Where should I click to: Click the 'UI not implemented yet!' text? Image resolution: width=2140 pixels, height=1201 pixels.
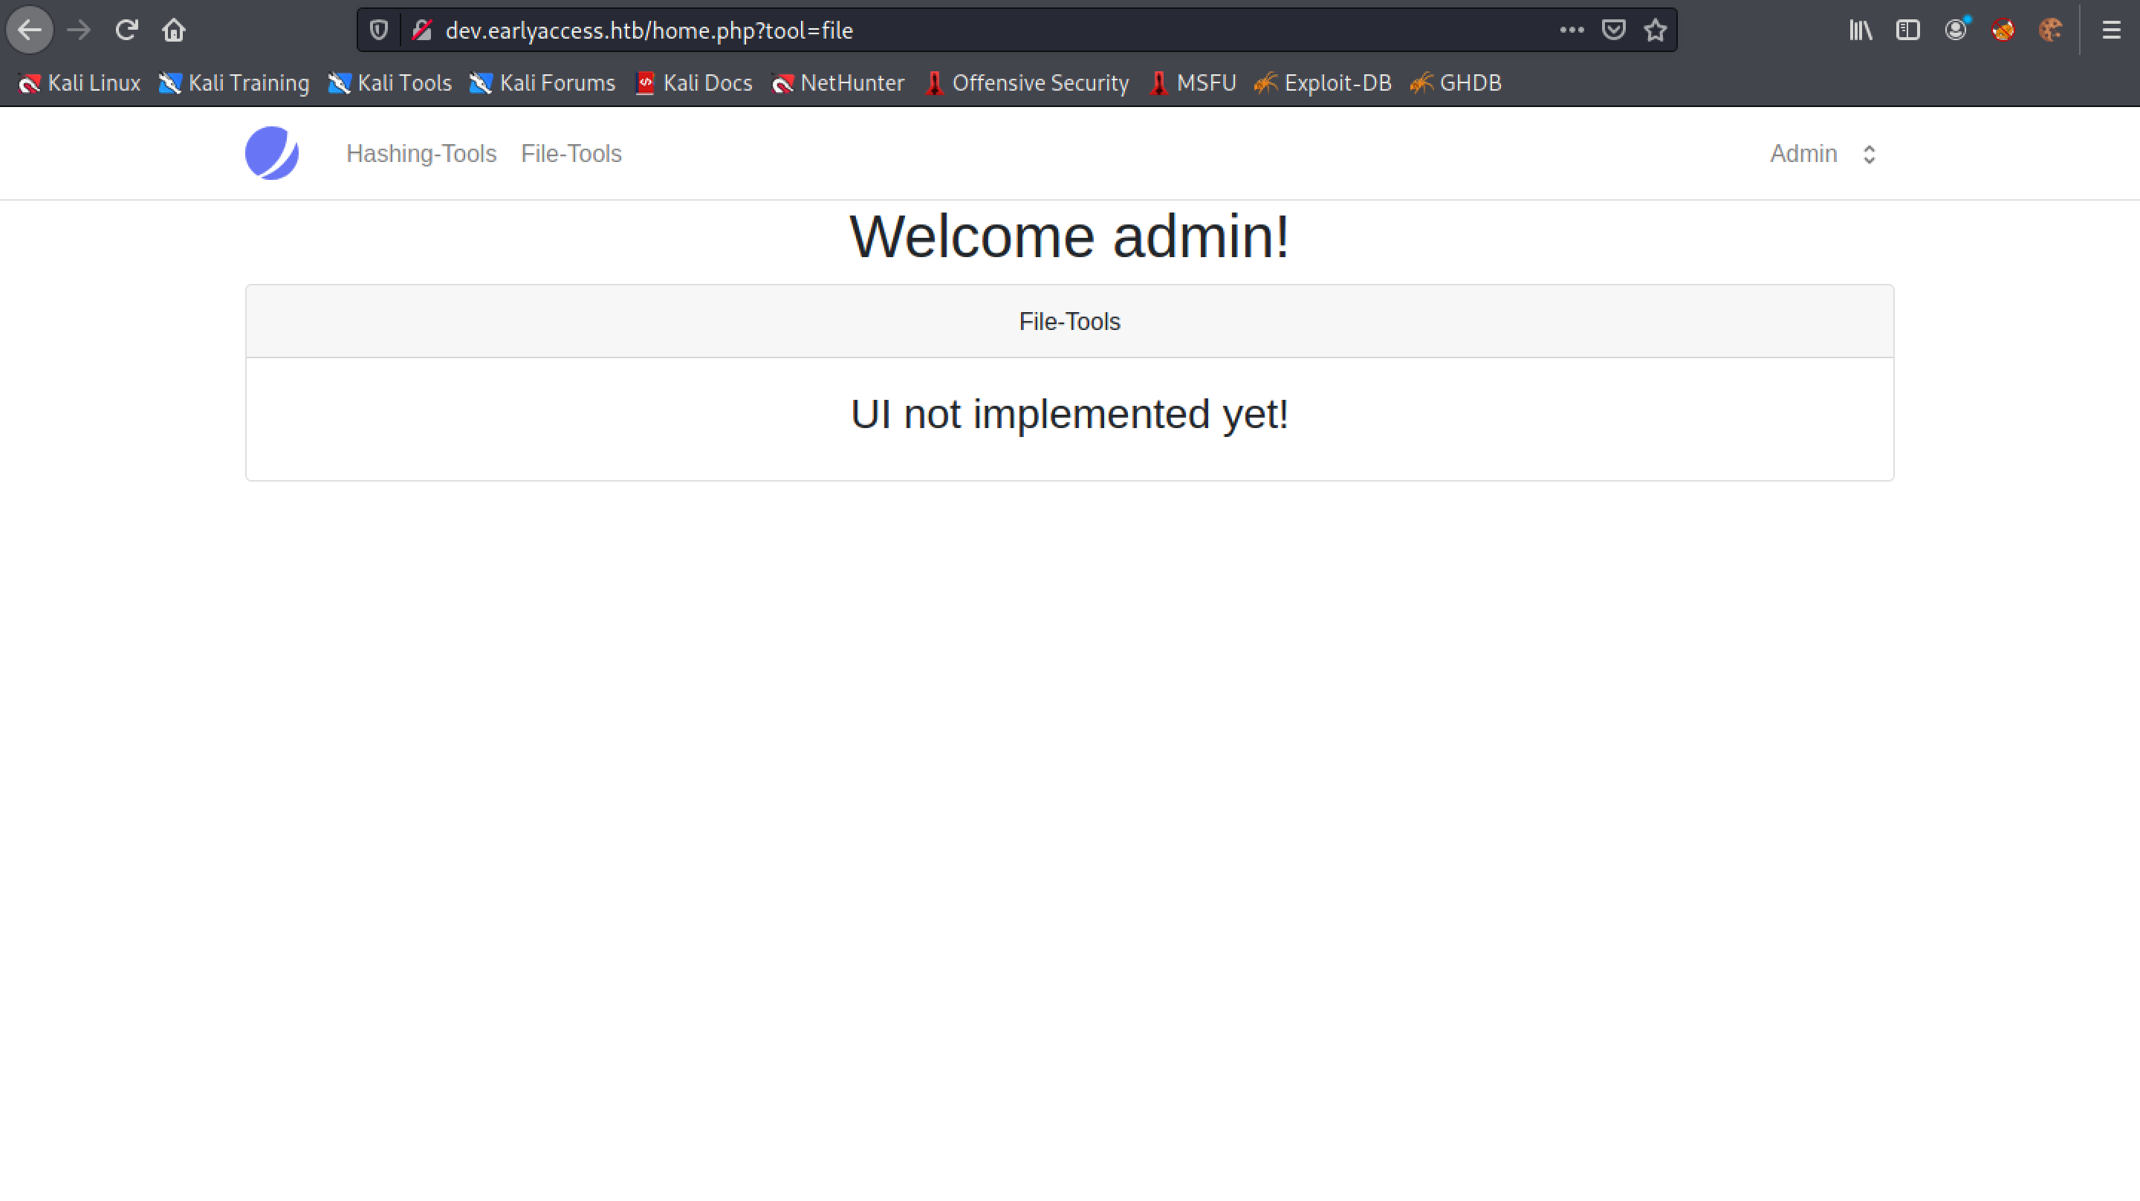[x=1070, y=414]
